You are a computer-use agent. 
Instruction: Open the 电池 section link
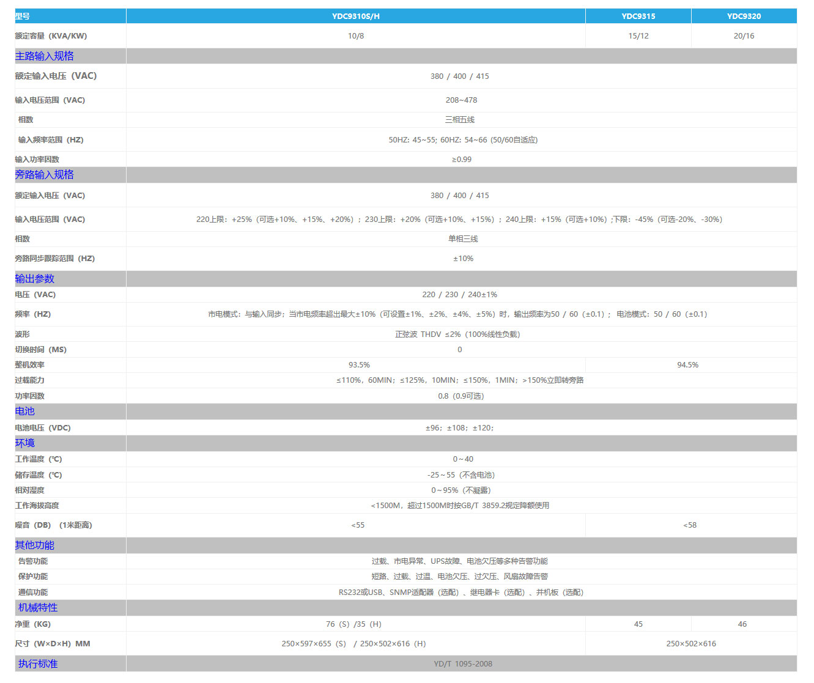25,412
